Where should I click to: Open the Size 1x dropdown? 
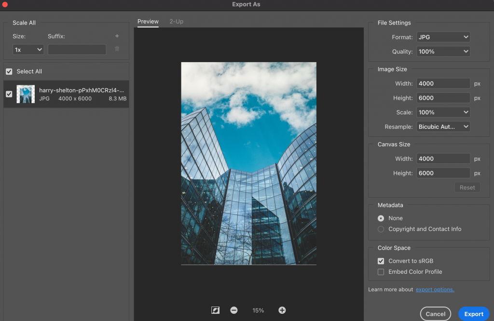click(28, 50)
